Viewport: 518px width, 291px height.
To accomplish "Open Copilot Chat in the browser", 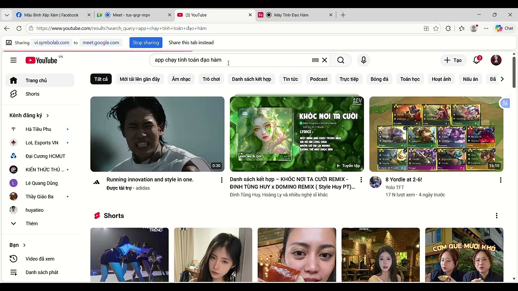I will tap(504, 28).
